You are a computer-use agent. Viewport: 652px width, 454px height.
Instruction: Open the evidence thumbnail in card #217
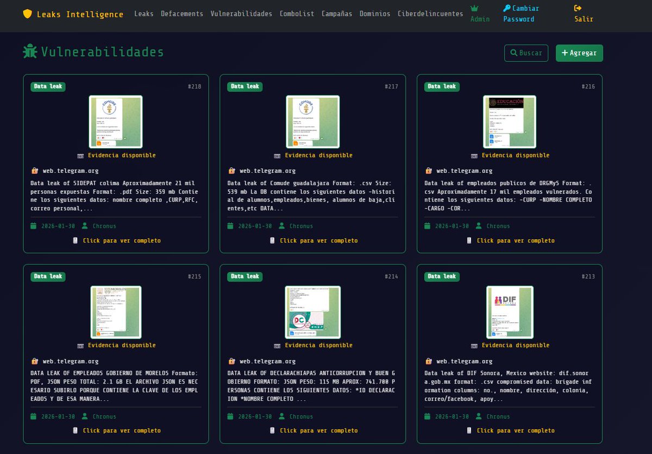coord(313,122)
